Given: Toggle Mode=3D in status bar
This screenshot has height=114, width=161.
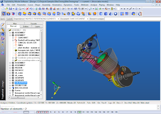Looking at the screenshot, I should click(x=71, y=103).
